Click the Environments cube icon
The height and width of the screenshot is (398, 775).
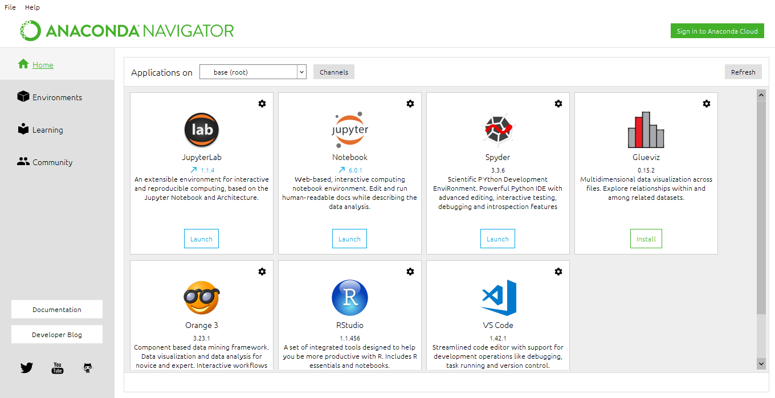pyautogui.click(x=23, y=96)
